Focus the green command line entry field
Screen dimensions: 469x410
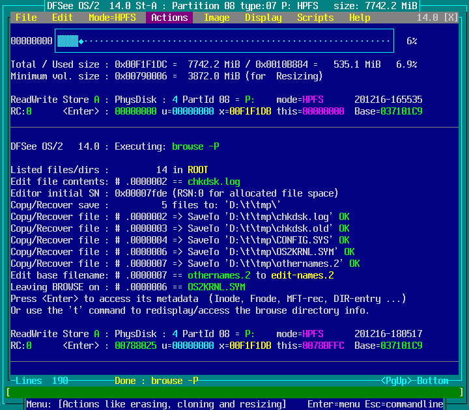pyautogui.click(x=234, y=392)
